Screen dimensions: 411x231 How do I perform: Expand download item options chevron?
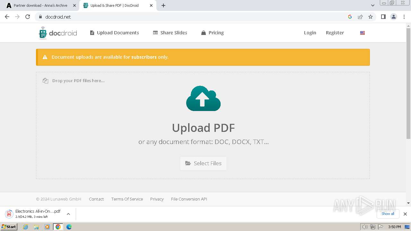pyautogui.click(x=68, y=214)
